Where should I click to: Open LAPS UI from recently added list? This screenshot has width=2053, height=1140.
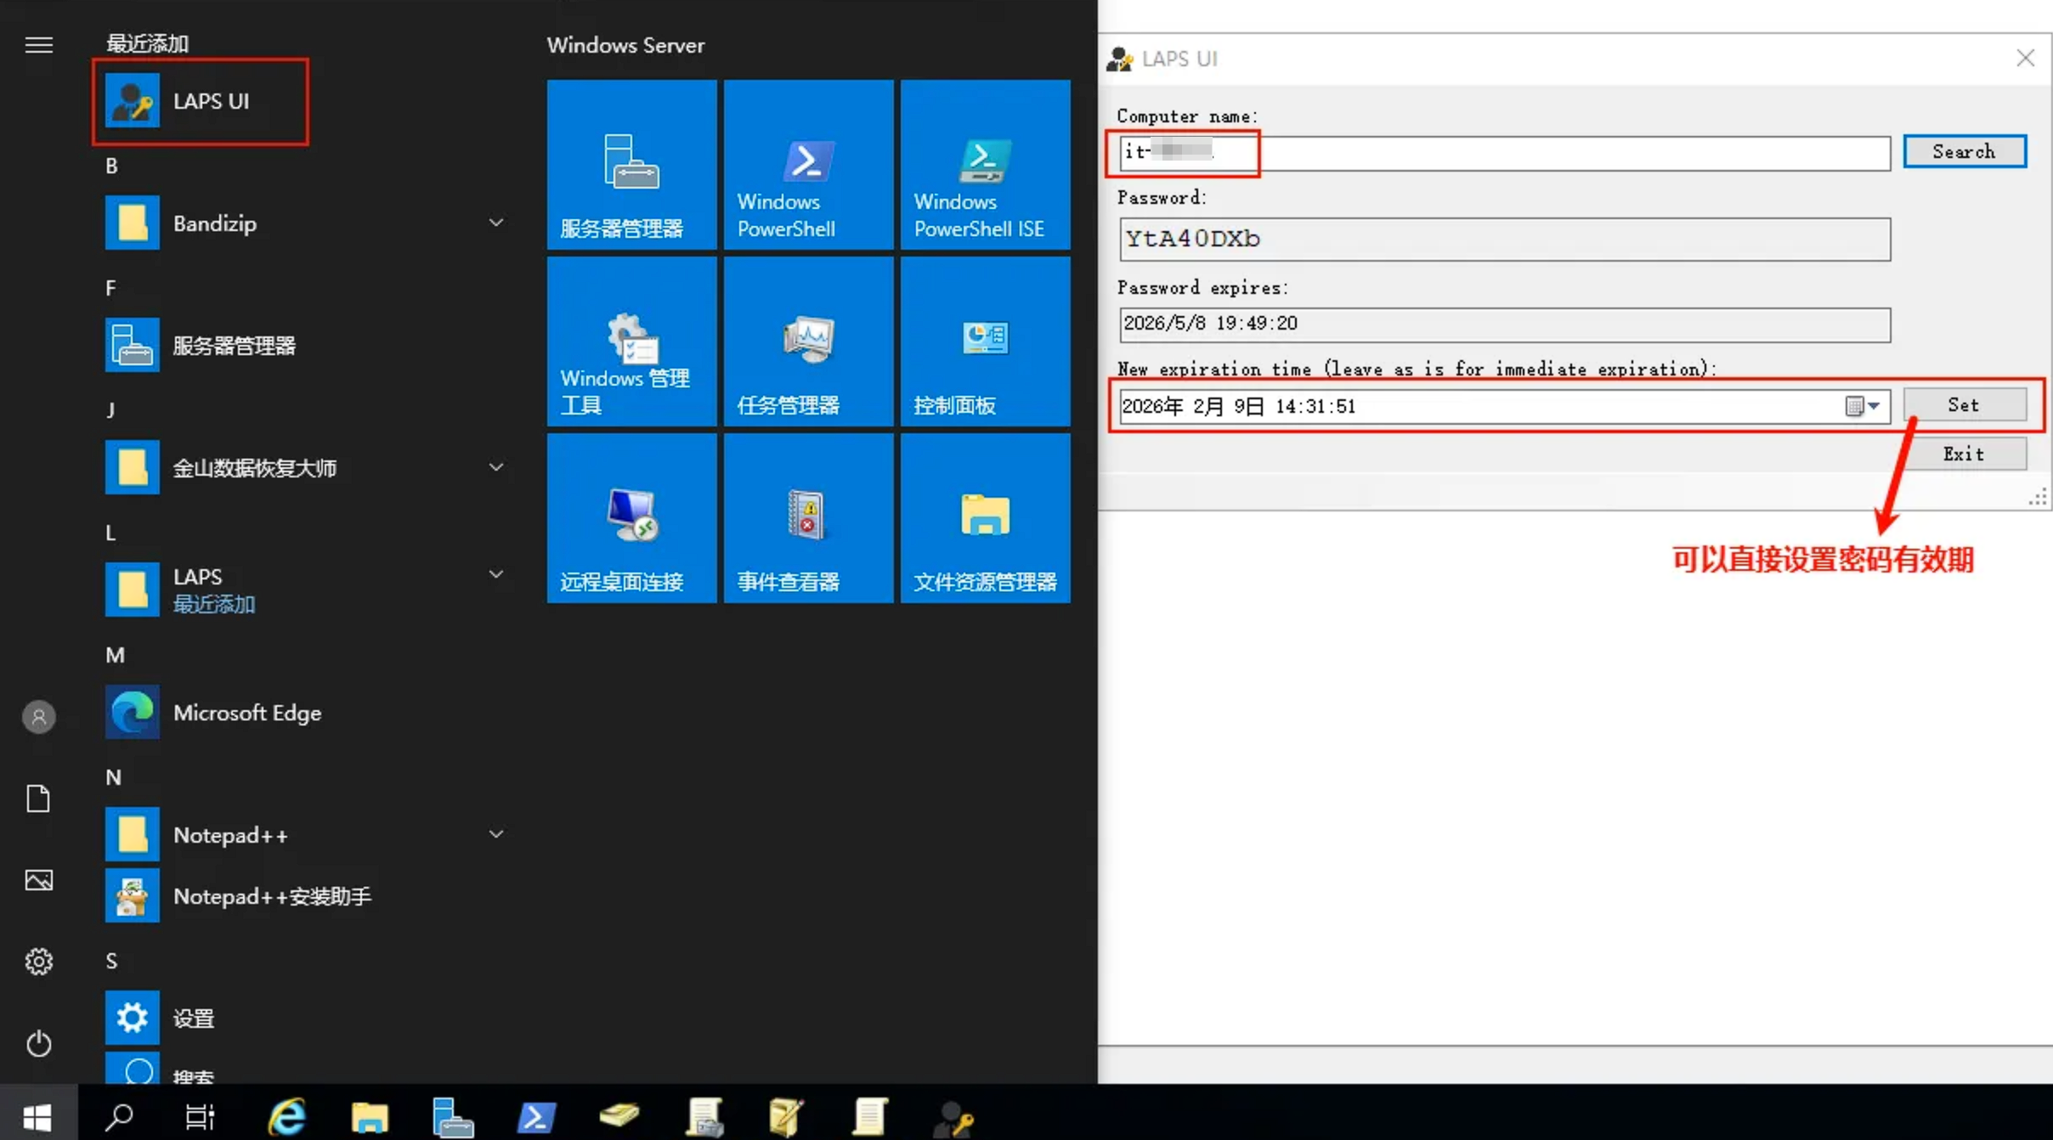[201, 101]
